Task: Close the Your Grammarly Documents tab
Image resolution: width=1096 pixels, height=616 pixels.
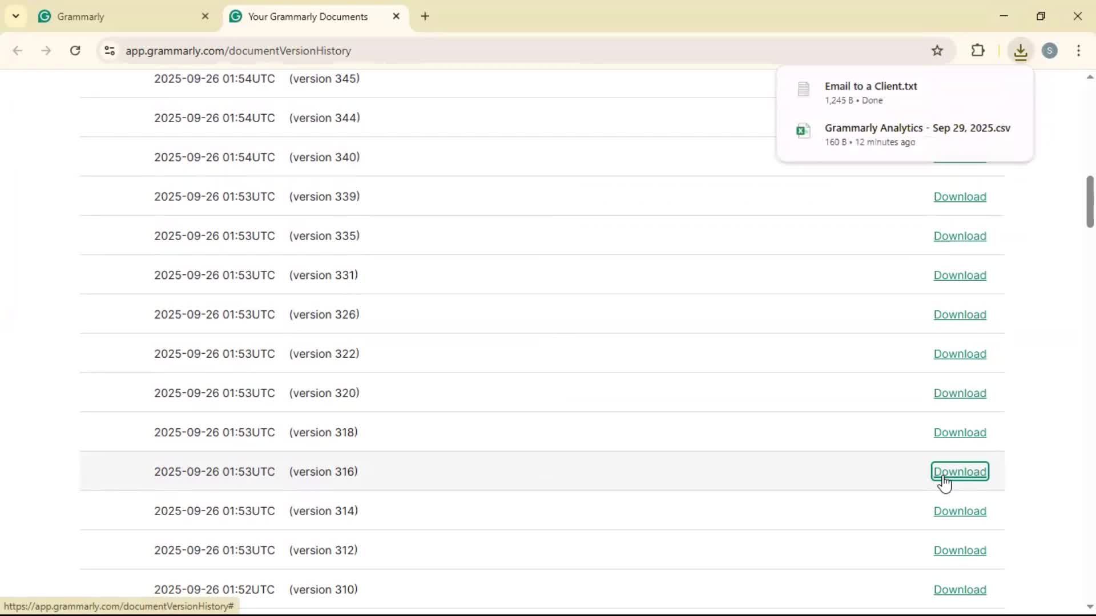Action: (396, 17)
